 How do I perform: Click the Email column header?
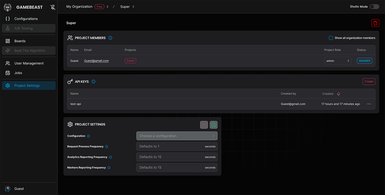tap(88, 50)
